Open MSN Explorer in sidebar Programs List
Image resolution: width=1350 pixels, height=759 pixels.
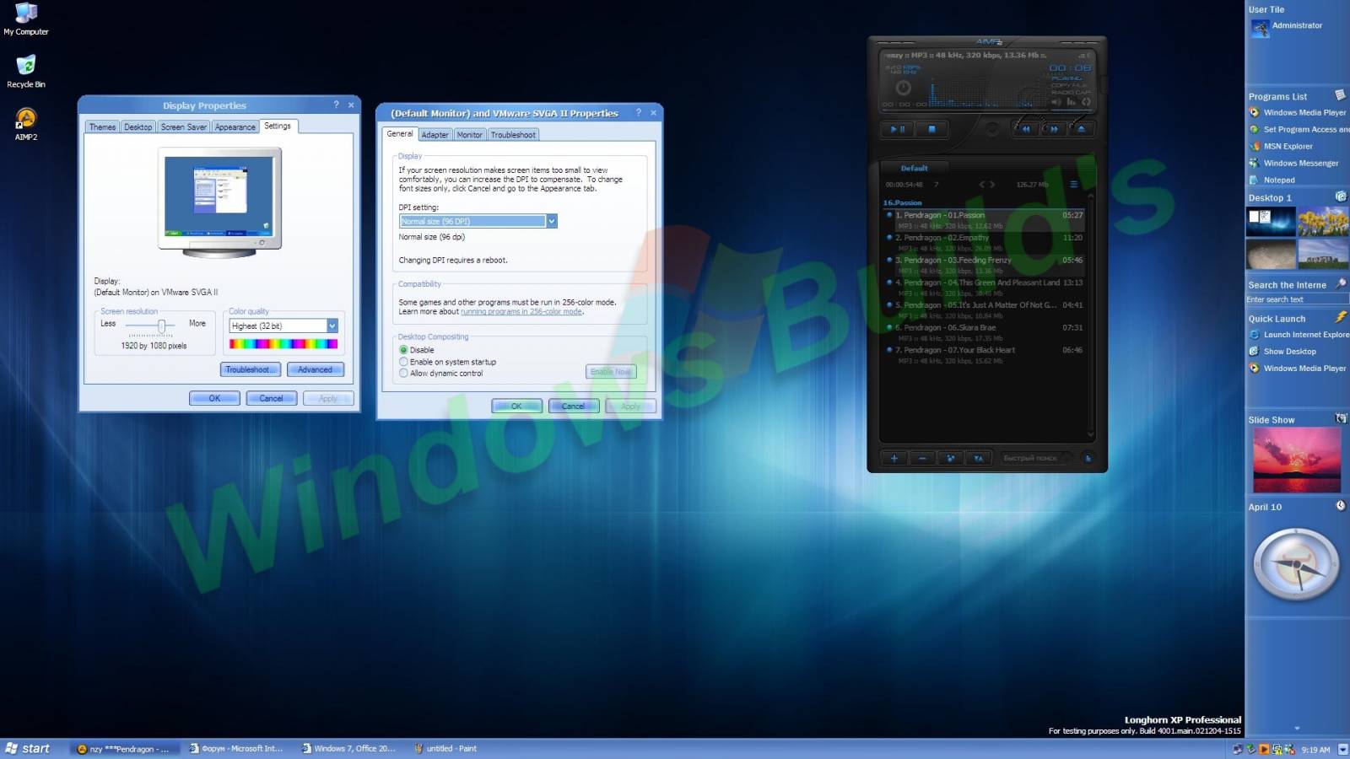(1281, 146)
